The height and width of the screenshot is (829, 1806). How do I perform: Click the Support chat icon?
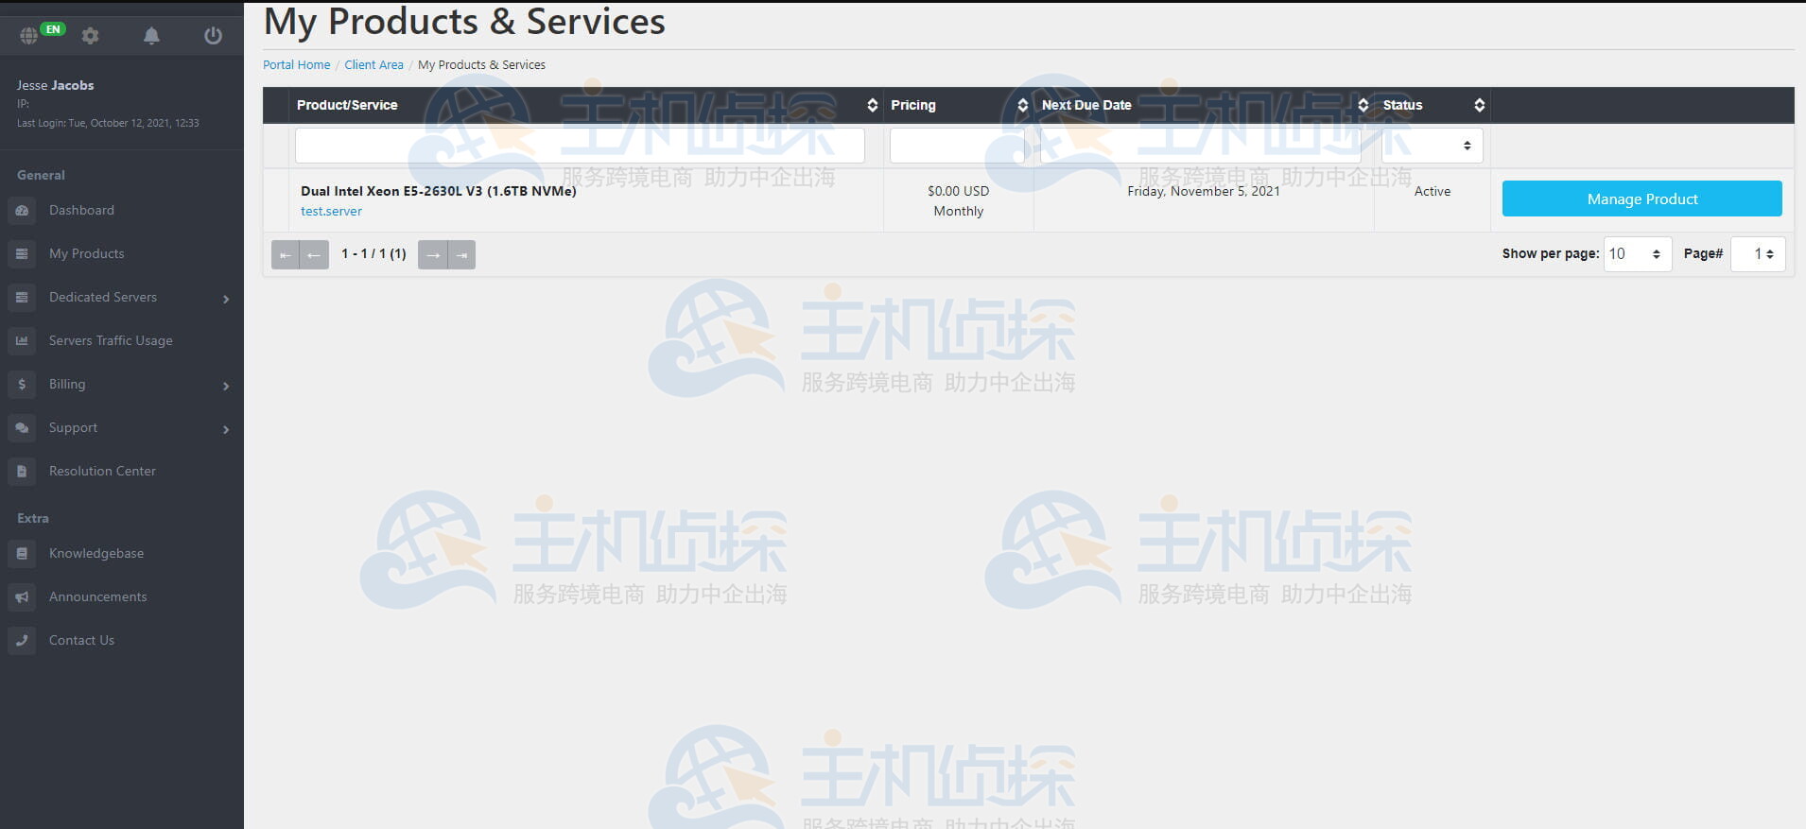pos(22,427)
